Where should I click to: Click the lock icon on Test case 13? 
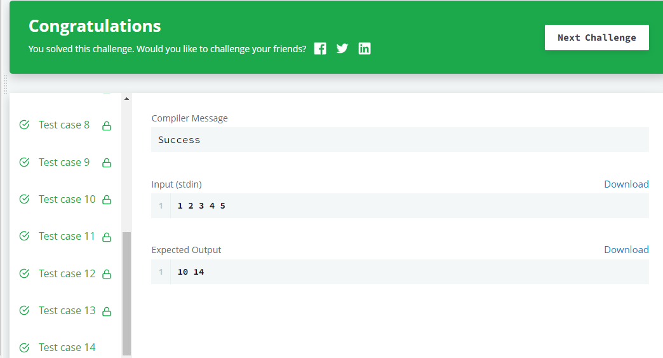(107, 312)
